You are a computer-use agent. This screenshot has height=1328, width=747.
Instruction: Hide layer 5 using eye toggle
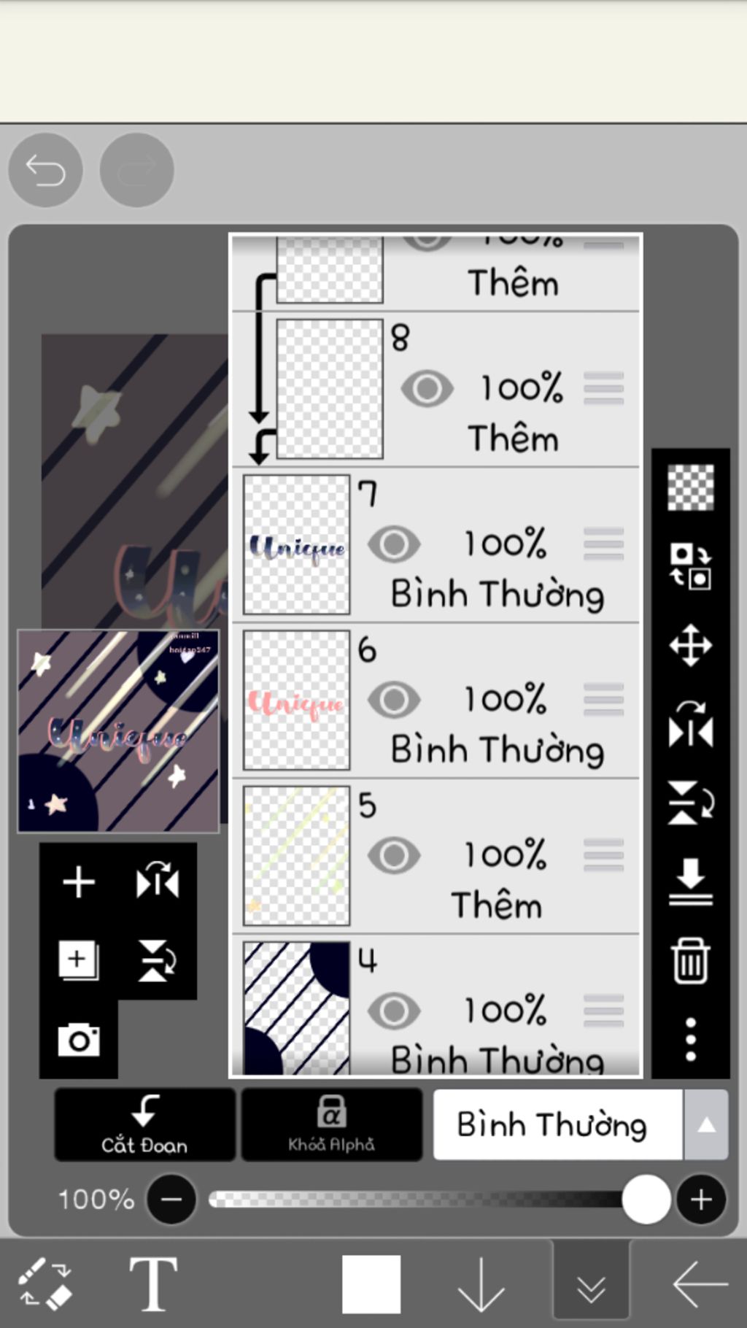[x=394, y=855]
